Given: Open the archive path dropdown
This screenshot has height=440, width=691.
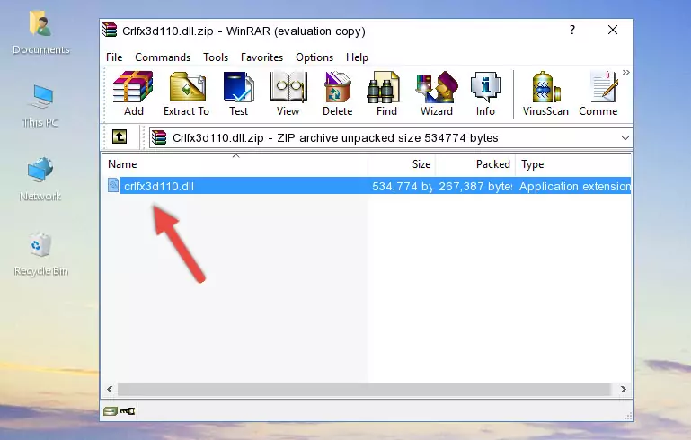Looking at the screenshot, I should [x=625, y=138].
